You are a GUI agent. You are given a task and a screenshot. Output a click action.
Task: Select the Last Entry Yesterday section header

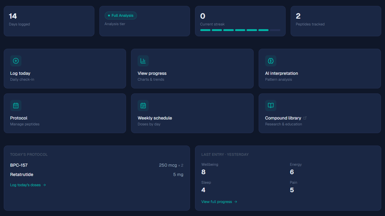pos(225,154)
